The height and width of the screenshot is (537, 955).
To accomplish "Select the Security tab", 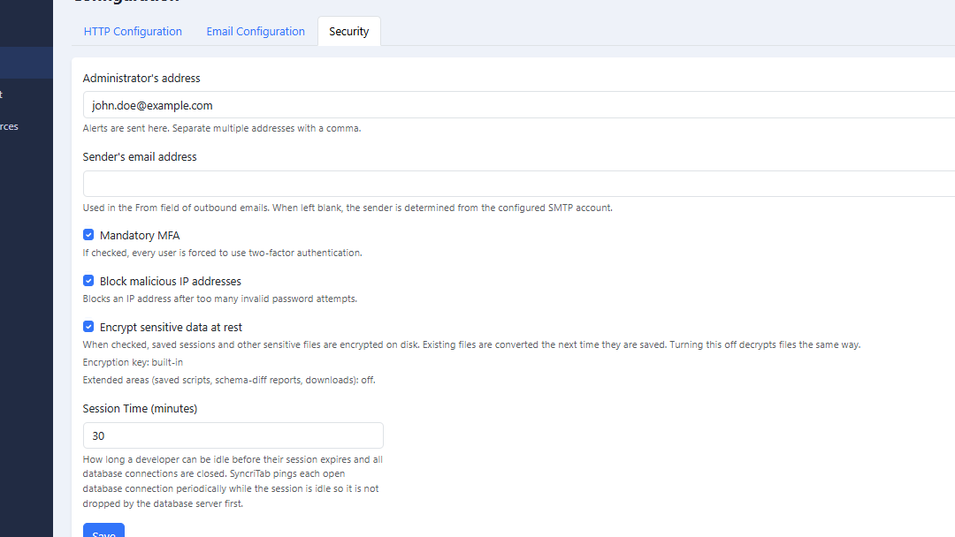I will click(349, 32).
